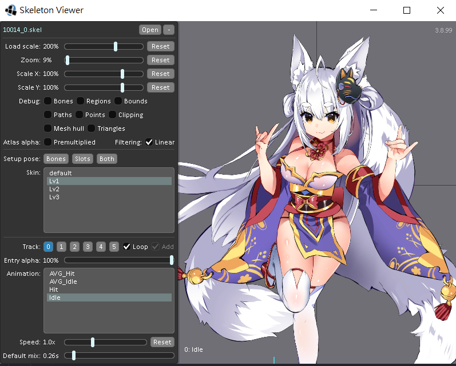The image size is (456, 366).
Task: Set setup pose for Both
Action: [107, 159]
